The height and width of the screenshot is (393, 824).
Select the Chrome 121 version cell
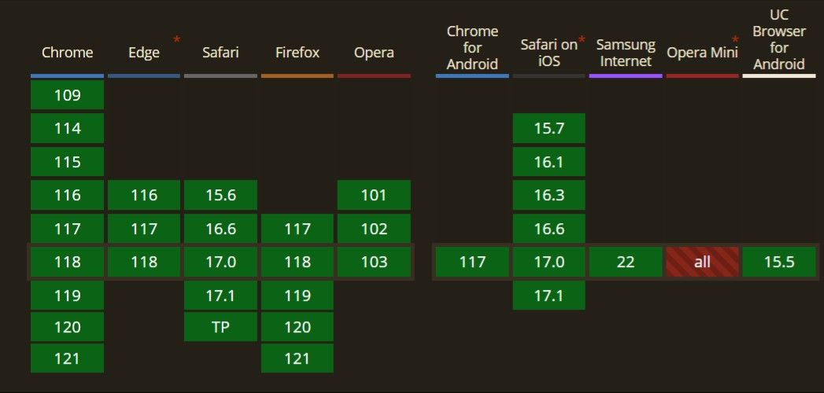(67, 358)
